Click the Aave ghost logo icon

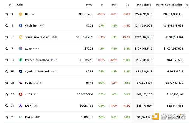click(x=20, y=49)
